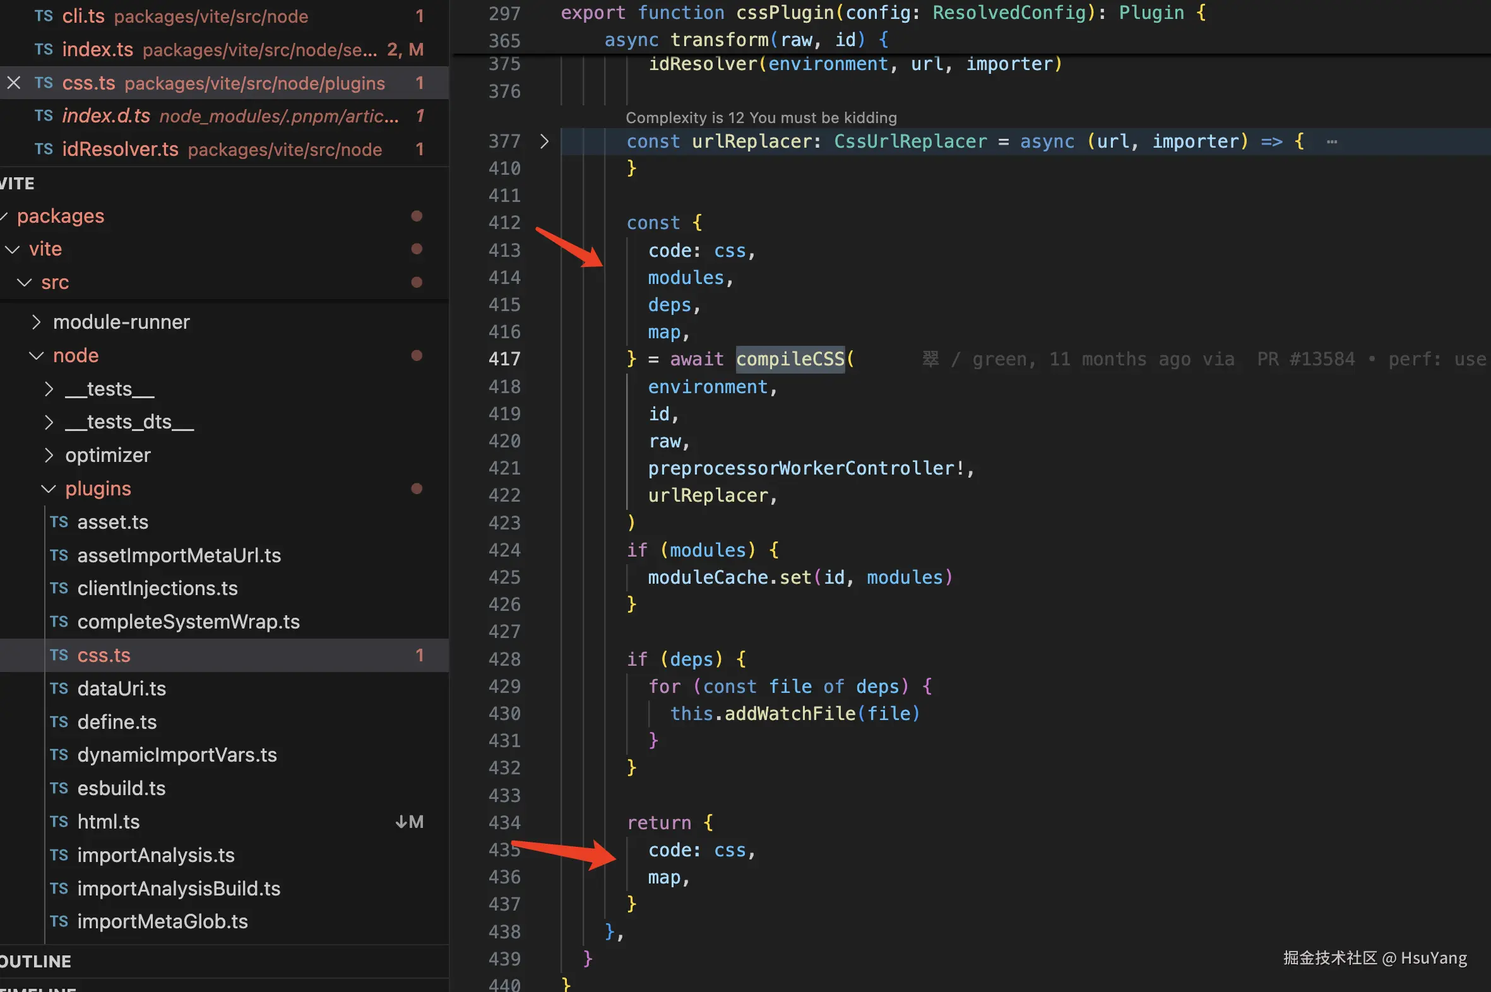Viewport: 1491px width, 992px height.
Task: Click TS icon of importMetaGlob.ts
Action: click(59, 922)
